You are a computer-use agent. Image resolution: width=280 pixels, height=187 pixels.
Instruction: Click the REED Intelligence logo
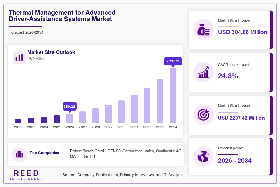26,175
